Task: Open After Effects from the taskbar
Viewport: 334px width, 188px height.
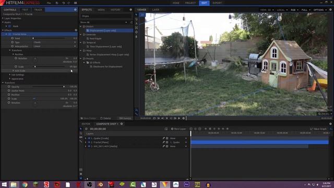Action: click(187, 184)
